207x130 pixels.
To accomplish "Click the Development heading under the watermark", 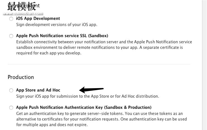I will (x=24, y=6).
